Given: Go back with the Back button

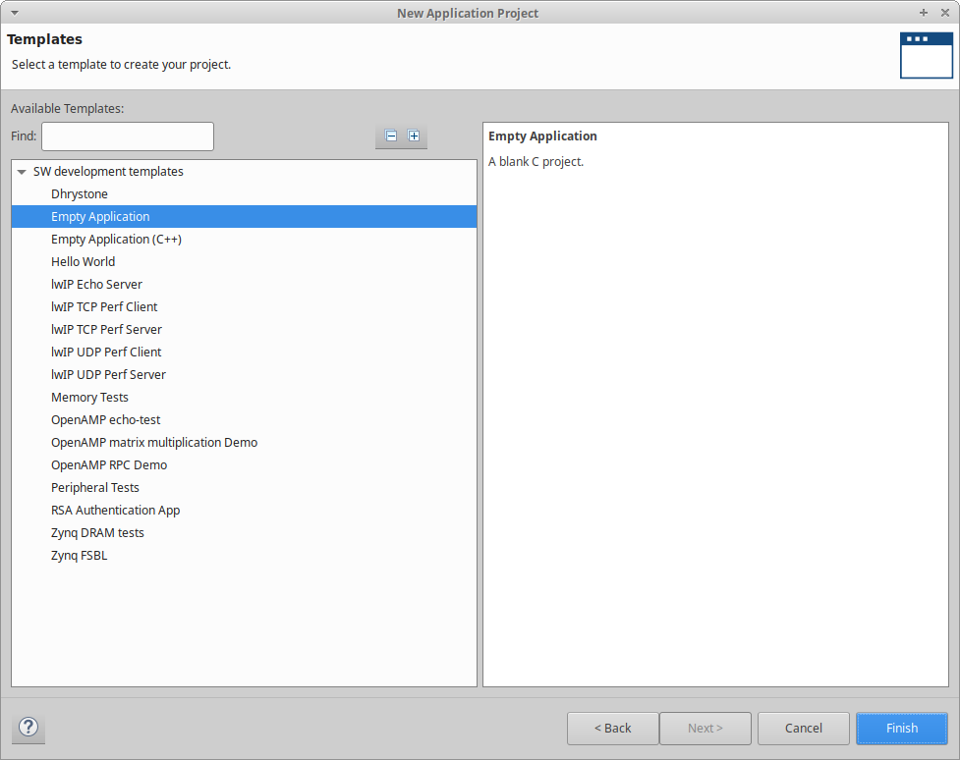Looking at the screenshot, I should [612, 729].
